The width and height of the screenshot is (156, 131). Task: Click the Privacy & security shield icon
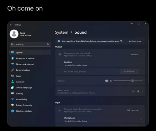click(13, 105)
